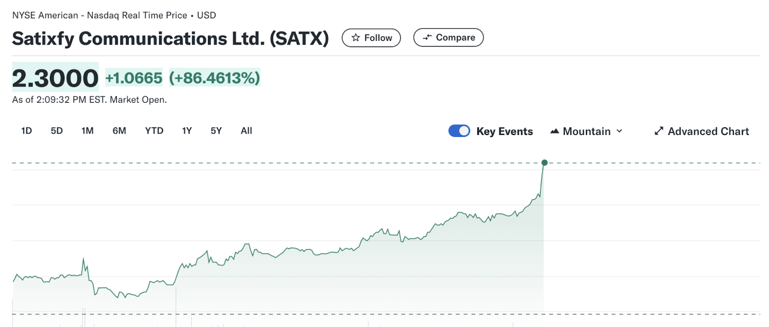769x327 pixels.
Task: Select the 1D time range
Action: (x=26, y=131)
